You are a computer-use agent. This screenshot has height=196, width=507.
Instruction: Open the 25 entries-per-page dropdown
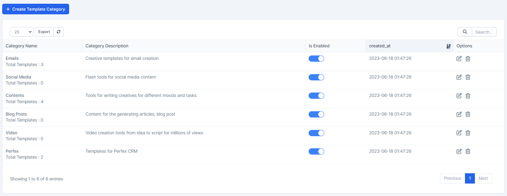[x=21, y=32]
